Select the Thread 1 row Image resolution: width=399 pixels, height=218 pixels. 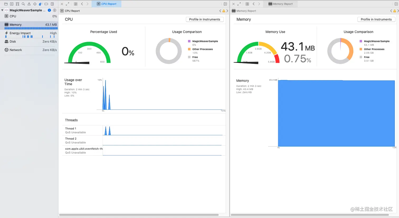point(144,130)
